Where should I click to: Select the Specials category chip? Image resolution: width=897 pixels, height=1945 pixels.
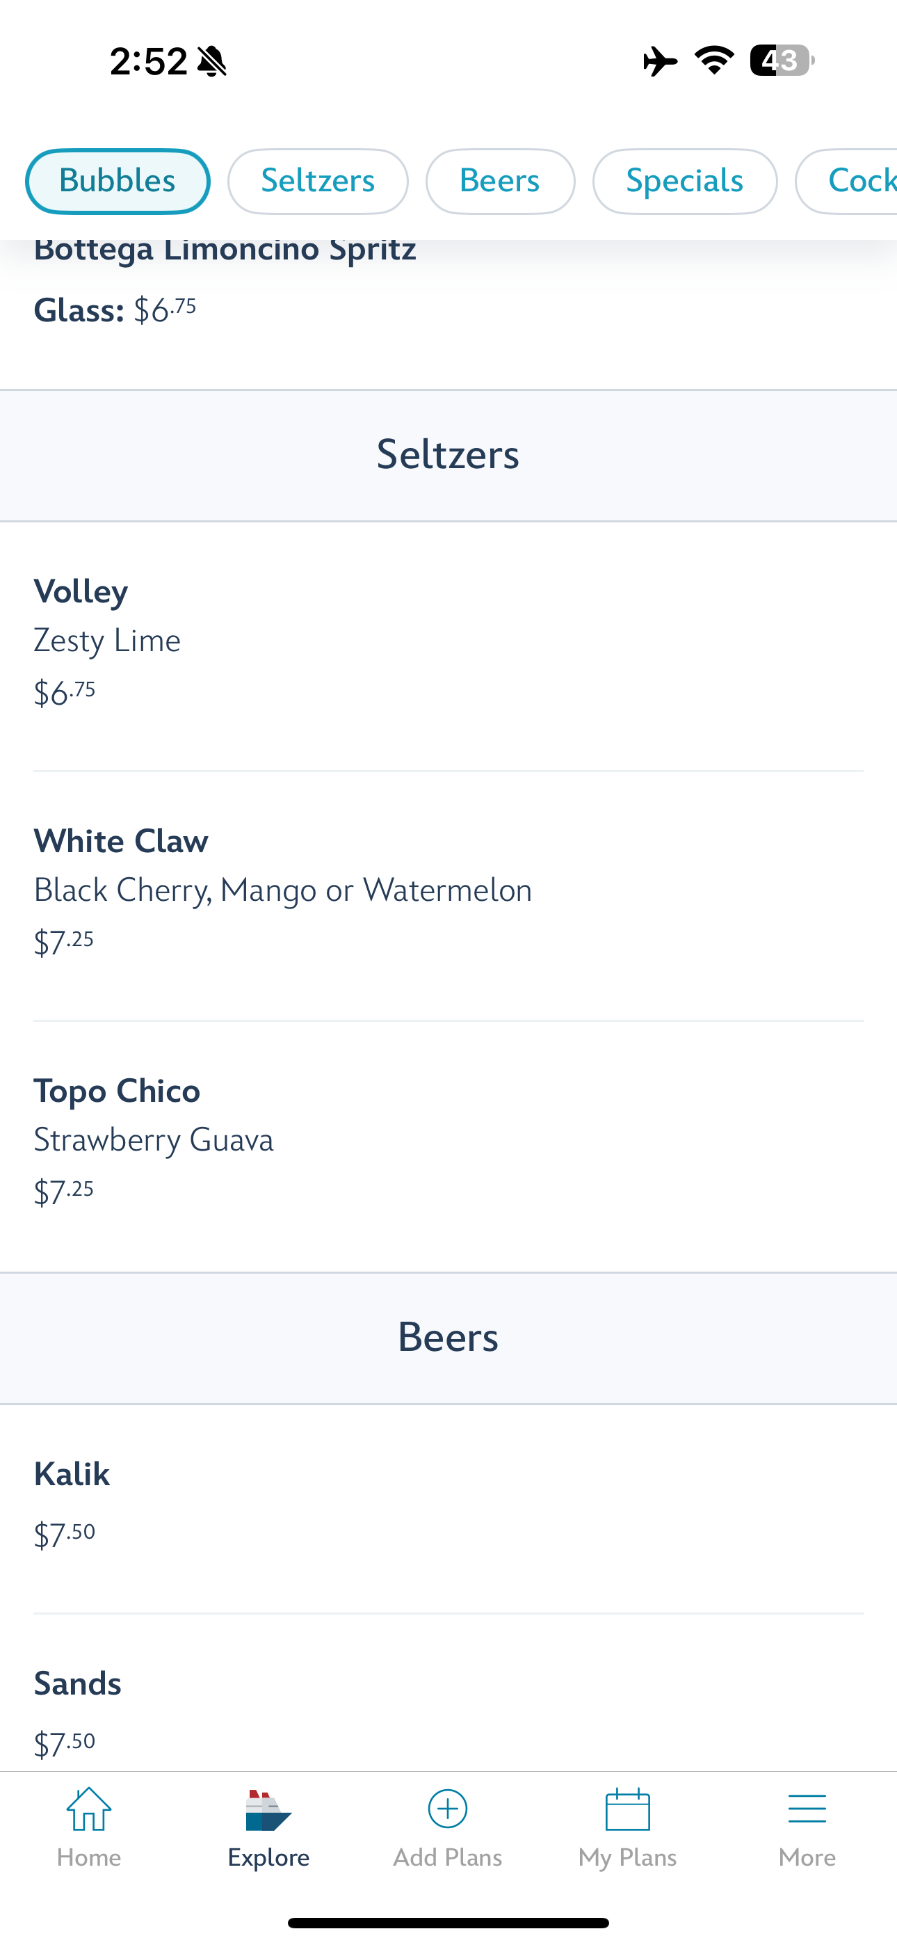(685, 181)
